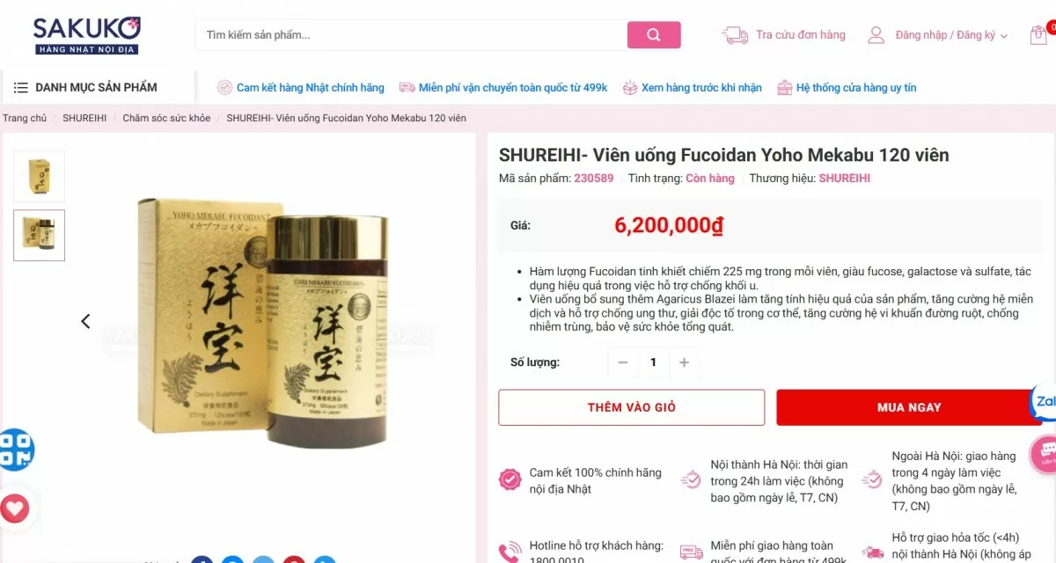
Task: Expand the Đăng nhập / Đăng ký dropdown arrow
Action: coord(1005,36)
